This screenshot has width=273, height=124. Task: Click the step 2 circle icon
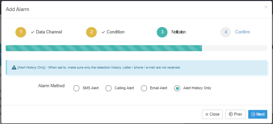pyautogui.click(x=91, y=32)
